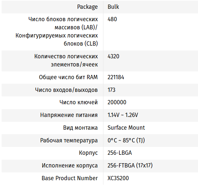198x188 pixels.
Task: Select the 4320 logic elements value
Action: click(114, 56)
